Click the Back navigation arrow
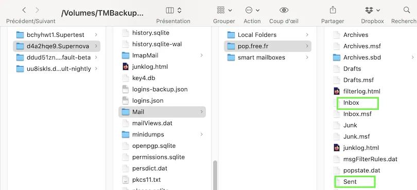The height and width of the screenshot is (190, 417). tap(24, 10)
